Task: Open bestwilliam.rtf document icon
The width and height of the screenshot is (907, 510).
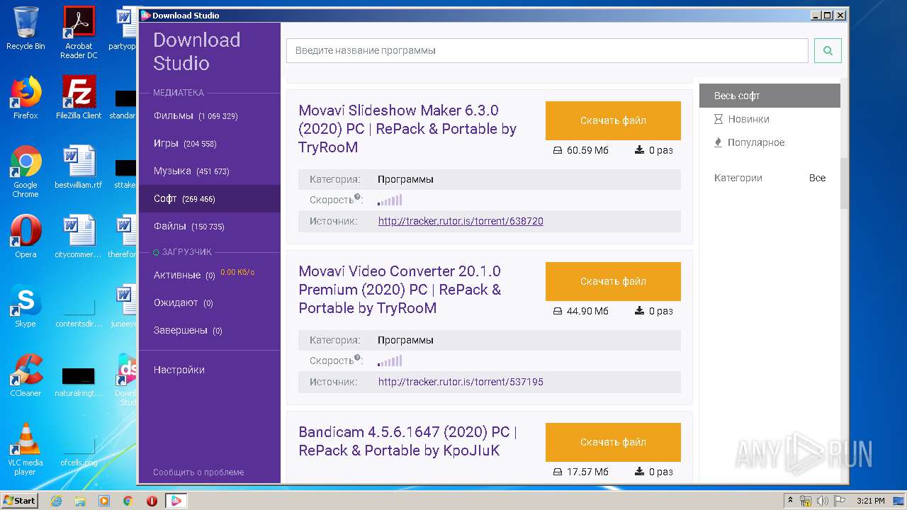Action: click(79, 167)
